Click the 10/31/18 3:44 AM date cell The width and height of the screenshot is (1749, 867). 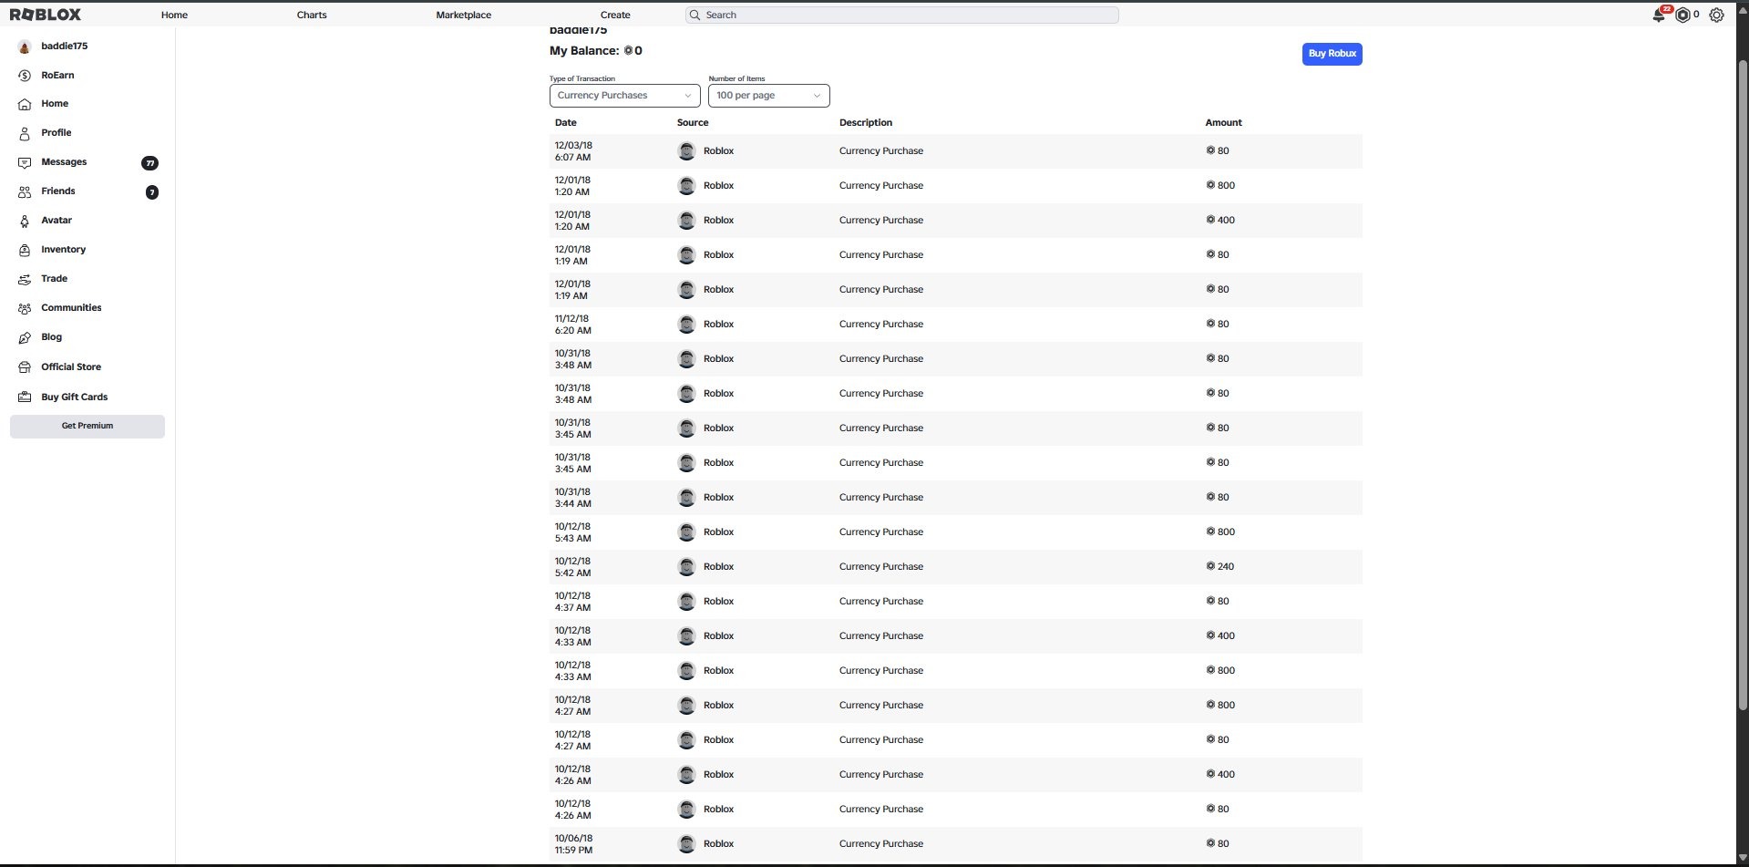[x=572, y=498]
